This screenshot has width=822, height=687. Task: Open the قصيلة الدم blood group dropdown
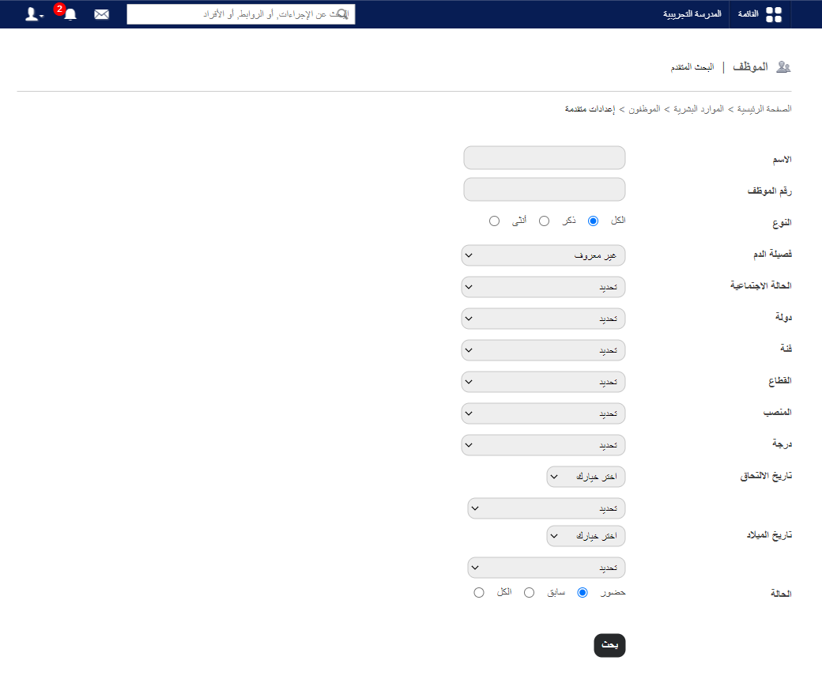(543, 255)
